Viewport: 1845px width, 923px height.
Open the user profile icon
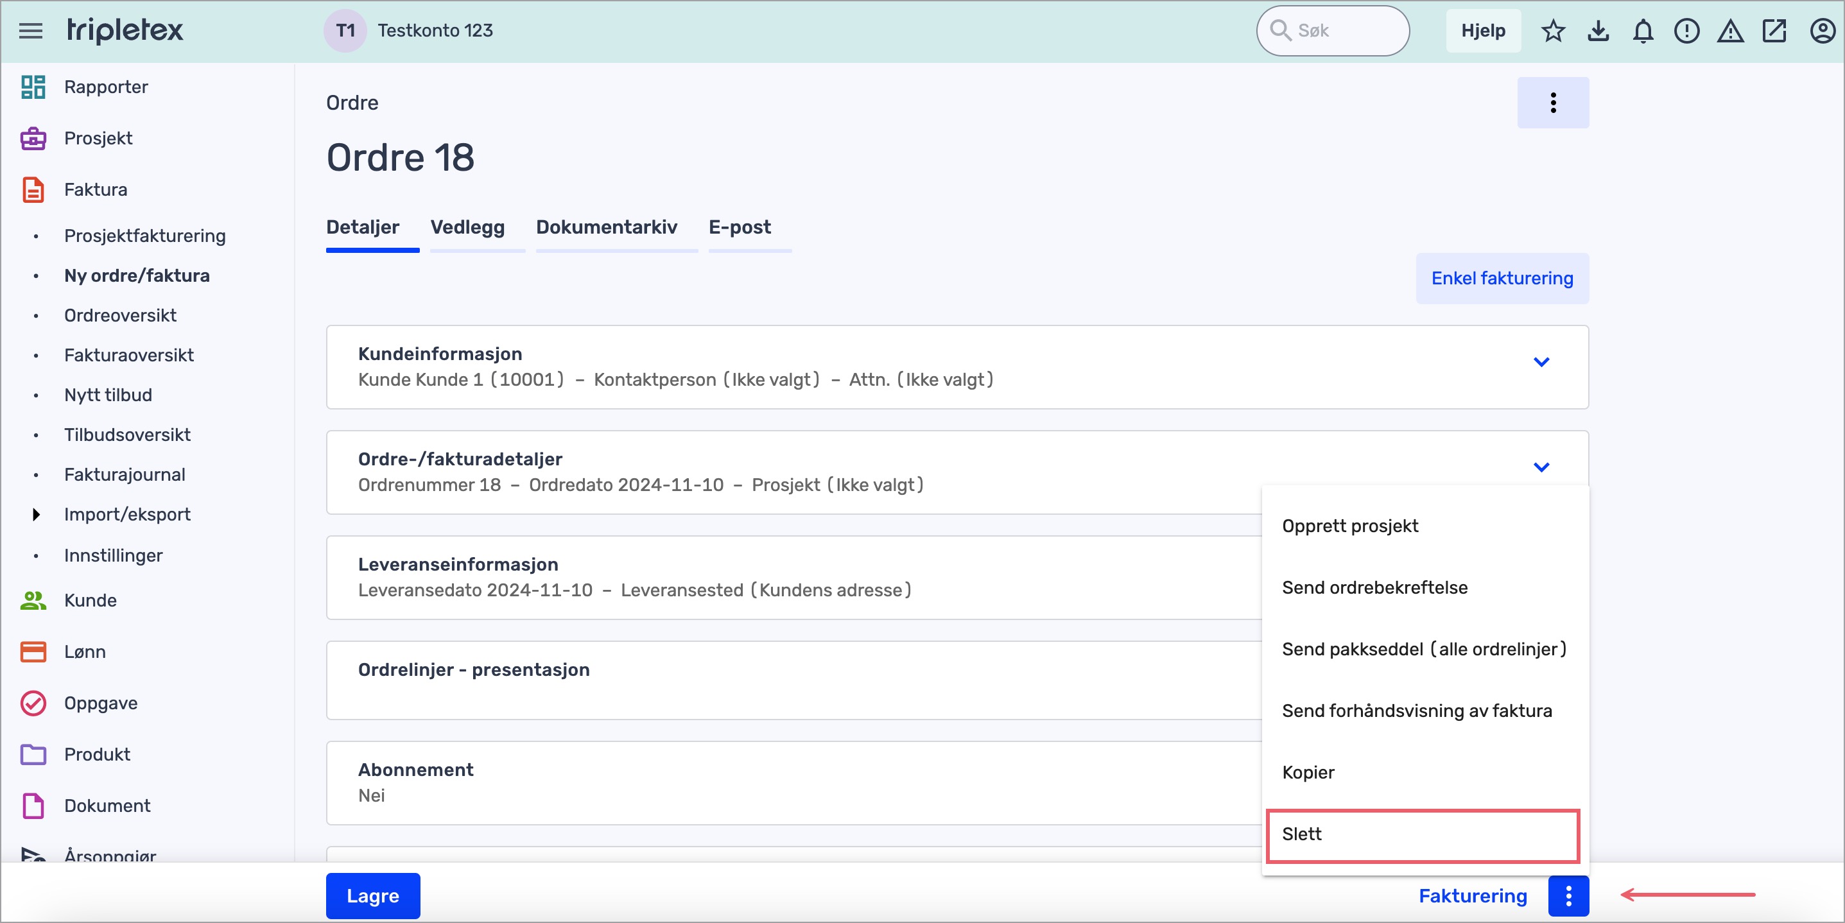[1822, 31]
